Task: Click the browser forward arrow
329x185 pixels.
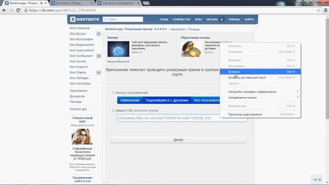Action: click(11, 10)
